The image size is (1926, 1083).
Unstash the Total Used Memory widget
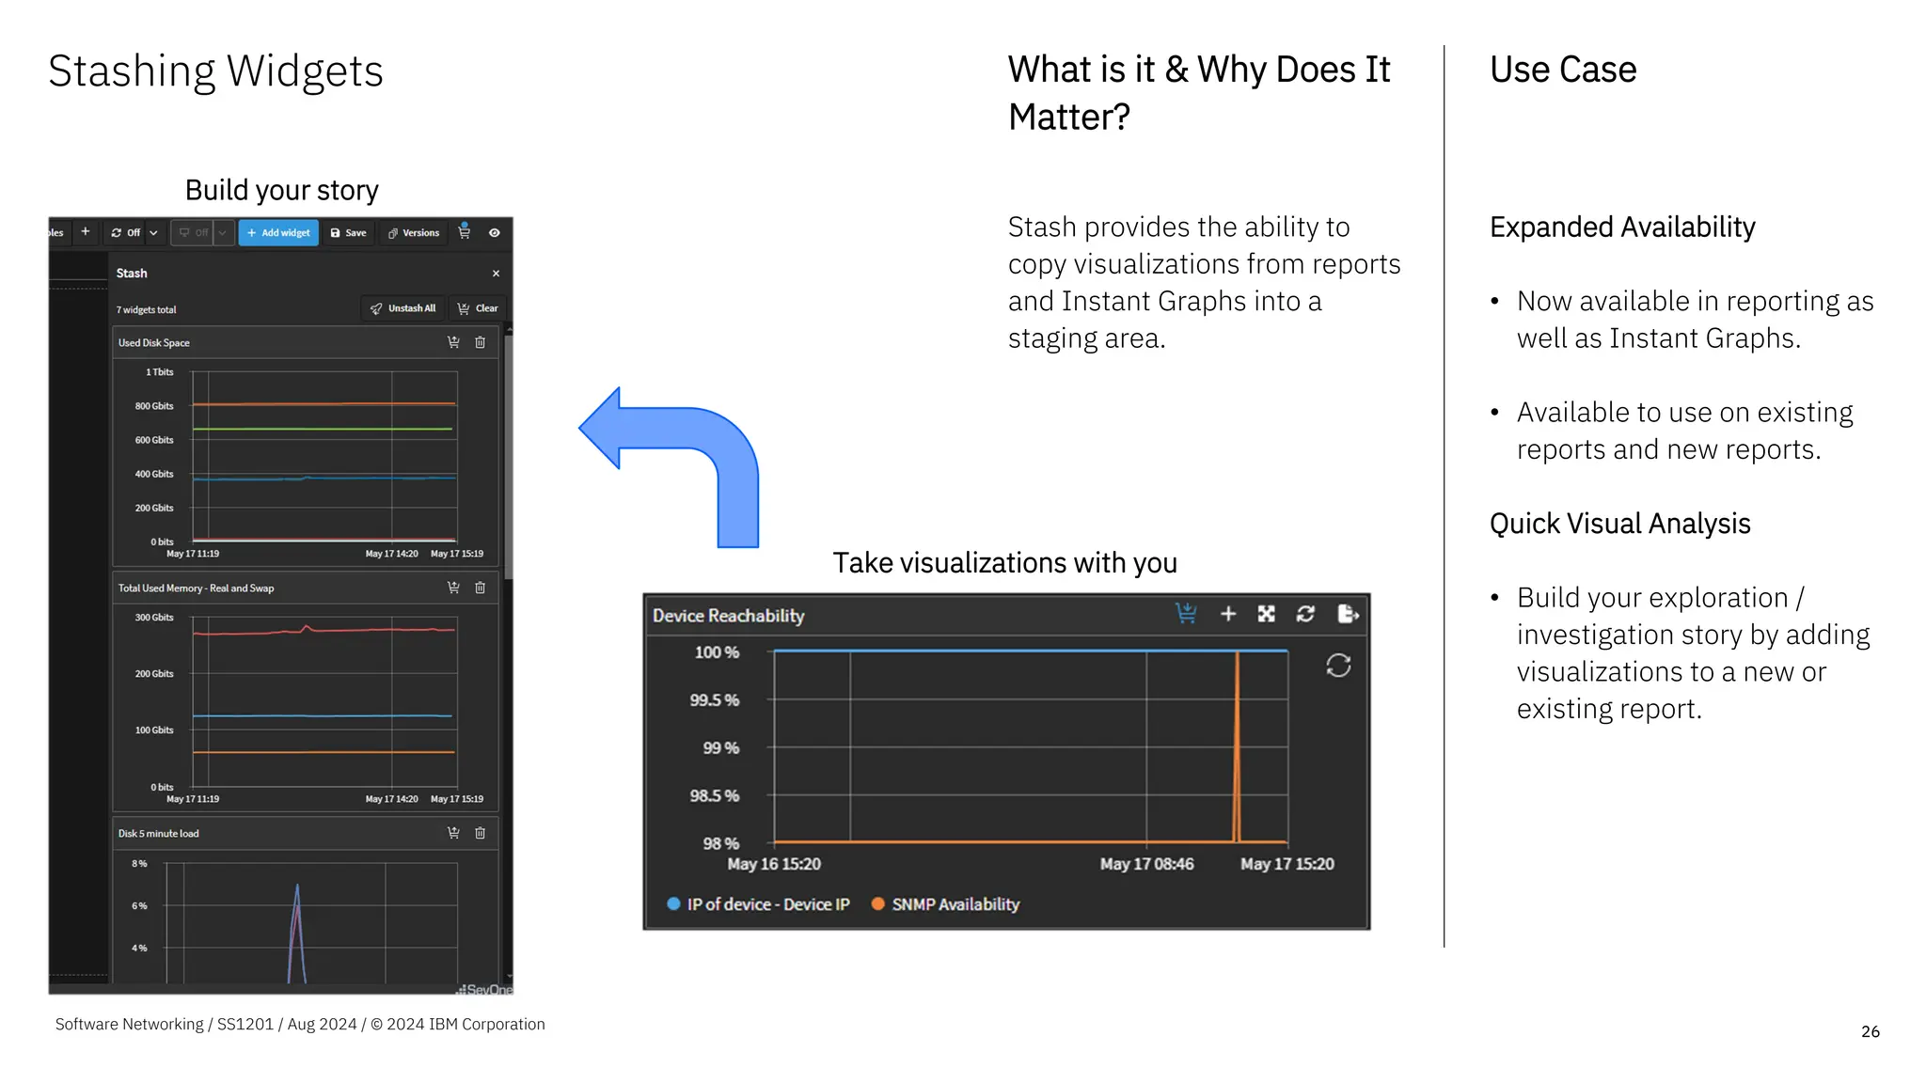[x=453, y=588]
